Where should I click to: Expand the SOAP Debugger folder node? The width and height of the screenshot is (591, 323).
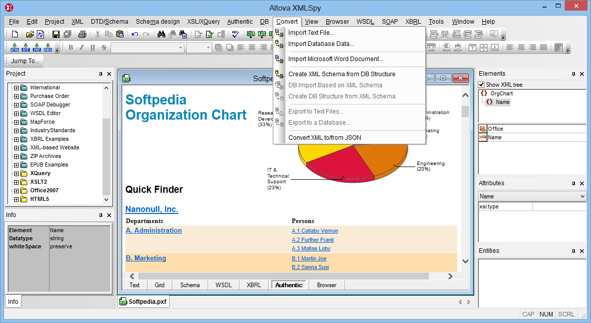pos(16,105)
